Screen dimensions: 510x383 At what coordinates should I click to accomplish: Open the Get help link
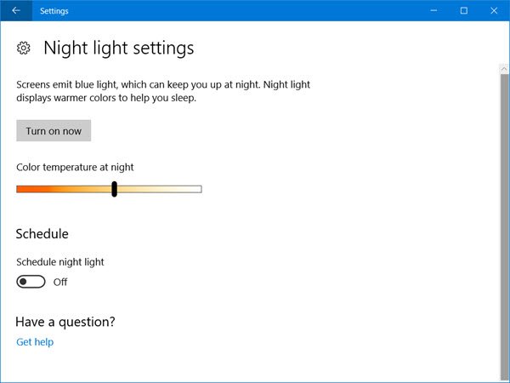(x=35, y=342)
